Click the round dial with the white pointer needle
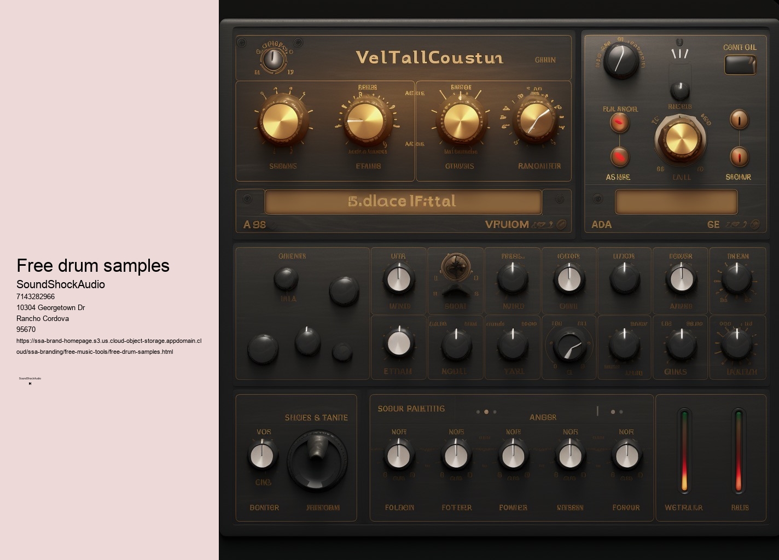 [569, 346]
